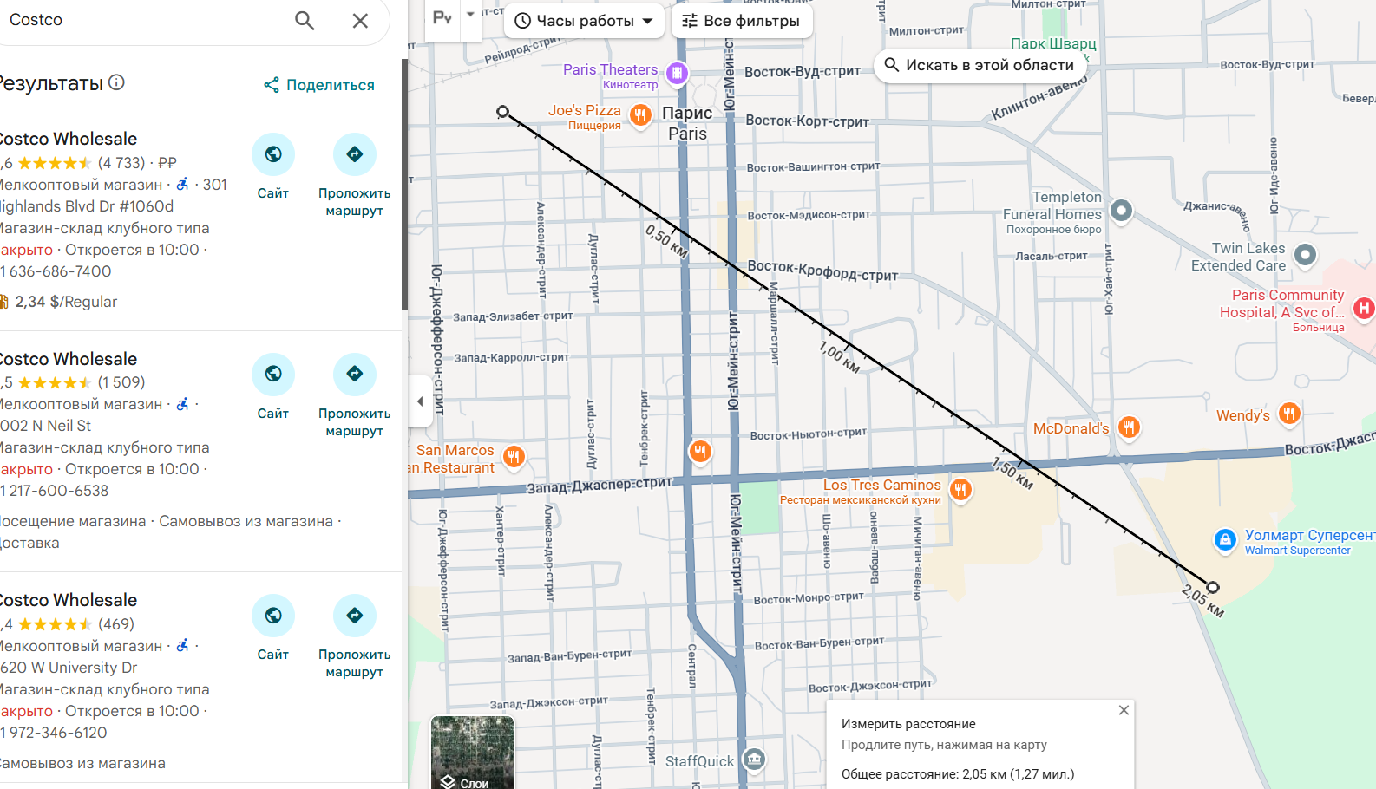
Task: Click the (1 509) reviews count
Action: point(121,382)
